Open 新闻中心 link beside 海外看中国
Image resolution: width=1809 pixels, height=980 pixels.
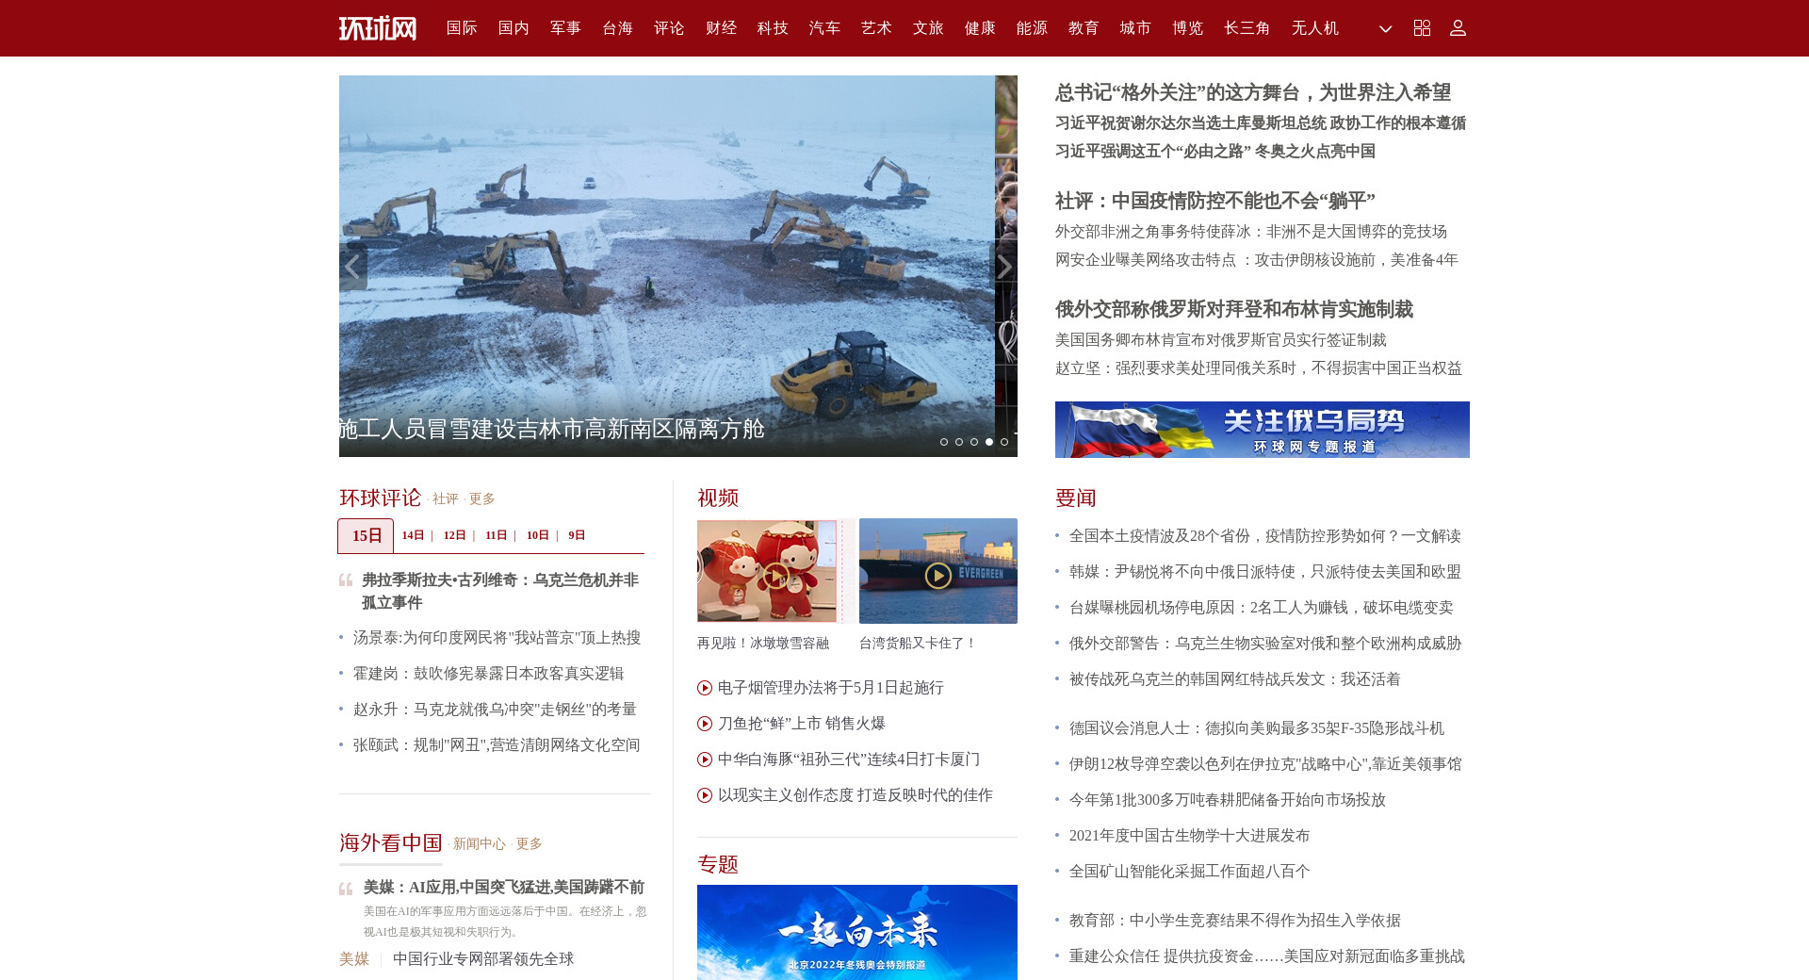(x=480, y=844)
